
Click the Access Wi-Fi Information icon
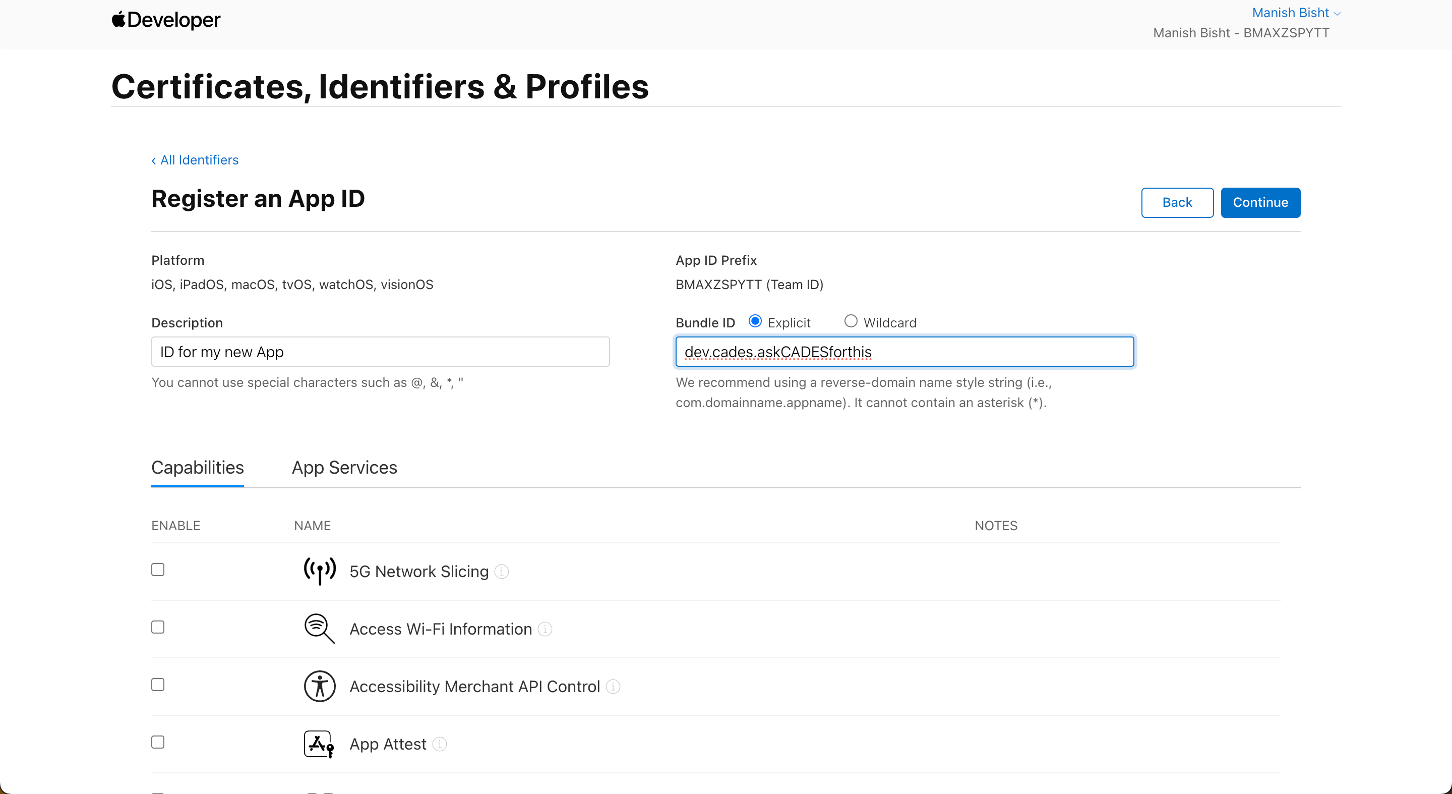(x=320, y=628)
